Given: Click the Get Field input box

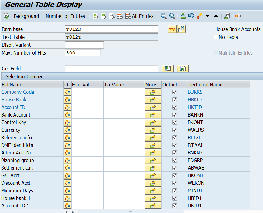Looking at the screenshot, I should pos(112,69).
